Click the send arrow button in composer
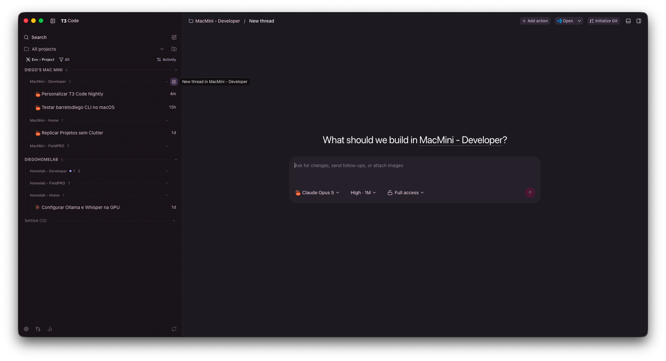 [530, 193]
